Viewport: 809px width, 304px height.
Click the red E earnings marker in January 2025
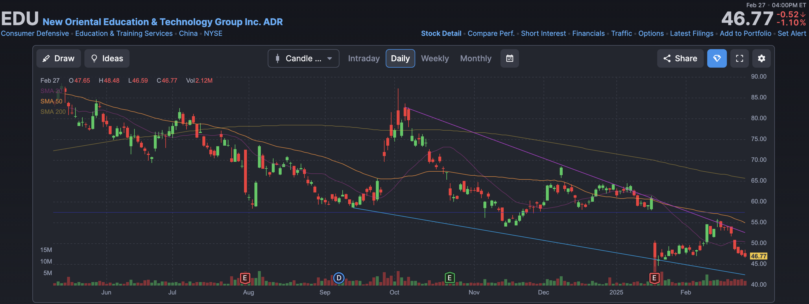tap(655, 278)
